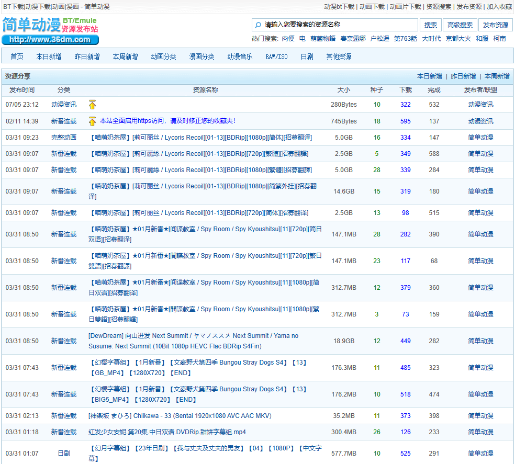Screen dimensions: 515x464
Task: Click the 发布资源 button beside search
Action: [496, 25]
